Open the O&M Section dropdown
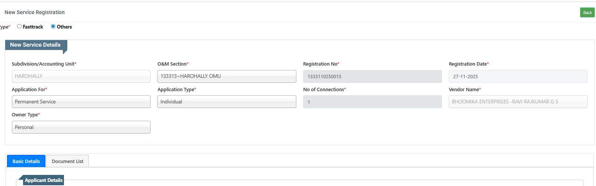The width and height of the screenshot is (596, 186). coord(226,76)
